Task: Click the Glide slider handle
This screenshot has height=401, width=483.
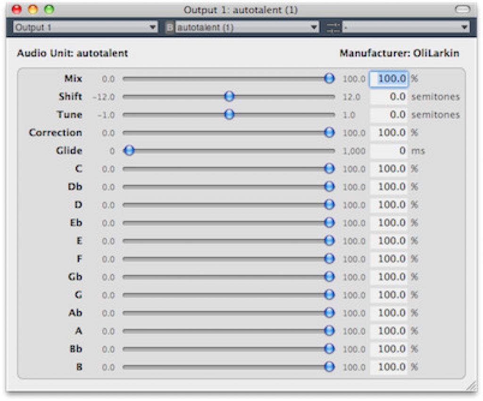Action: click(x=129, y=151)
